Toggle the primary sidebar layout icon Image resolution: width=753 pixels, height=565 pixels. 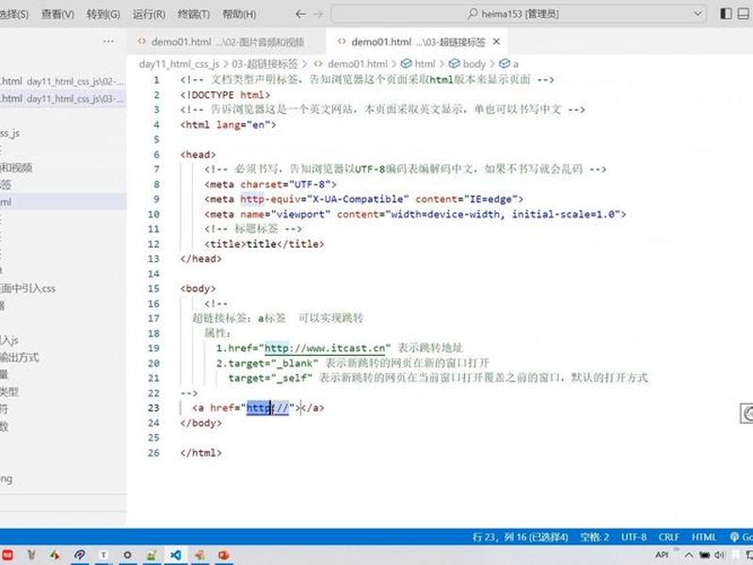click(726, 13)
